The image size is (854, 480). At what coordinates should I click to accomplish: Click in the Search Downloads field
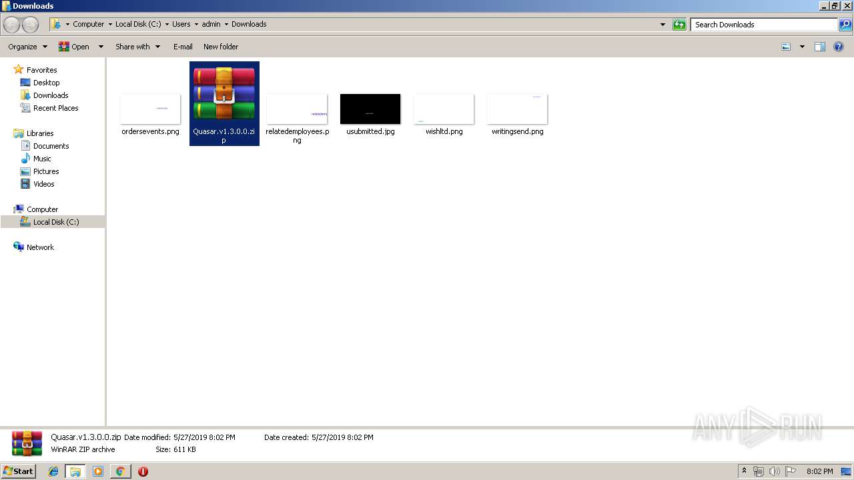pyautogui.click(x=764, y=25)
